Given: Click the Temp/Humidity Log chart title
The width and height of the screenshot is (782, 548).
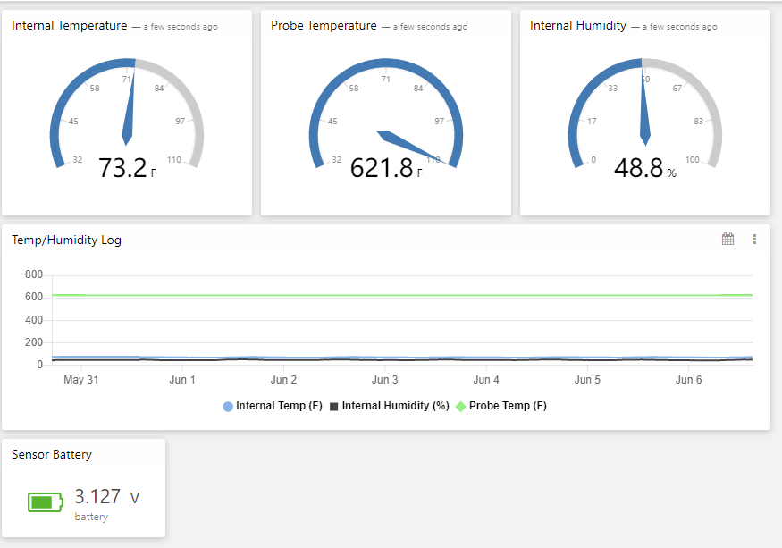Looking at the screenshot, I should pos(66,240).
